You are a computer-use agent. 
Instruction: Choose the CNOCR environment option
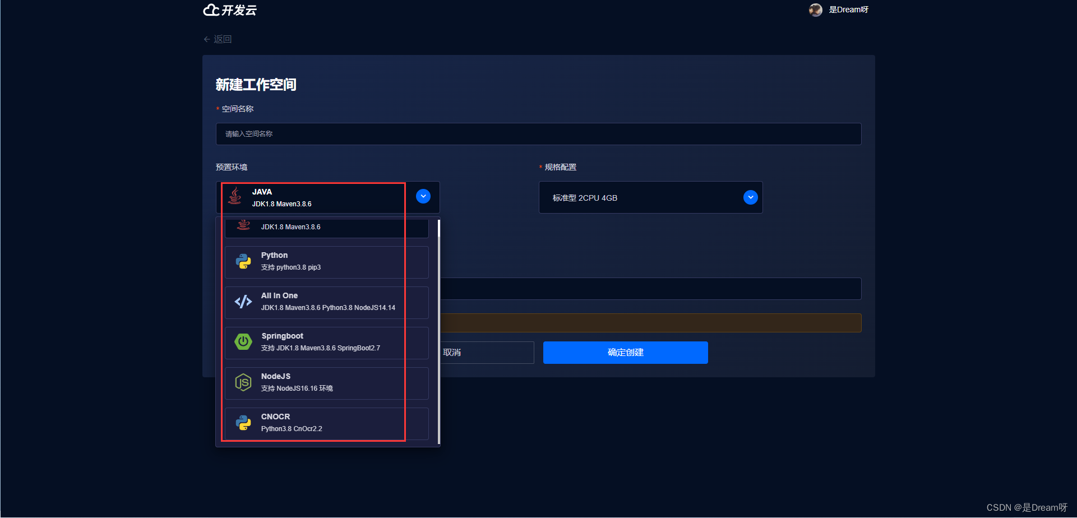(x=327, y=424)
